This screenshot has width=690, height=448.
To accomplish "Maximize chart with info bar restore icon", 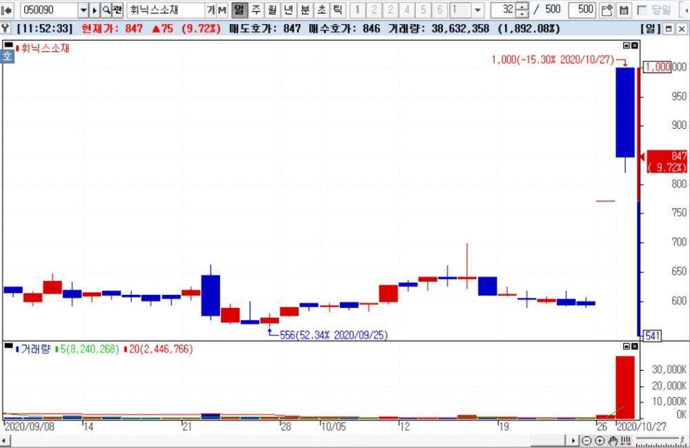I will point(669,29).
